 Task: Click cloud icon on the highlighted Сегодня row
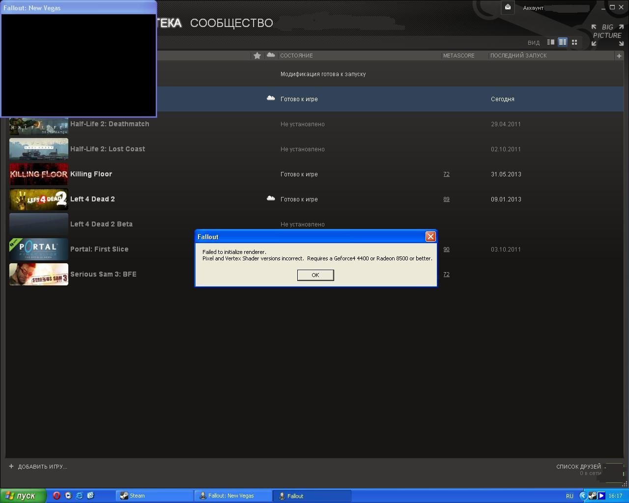pos(270,98)
